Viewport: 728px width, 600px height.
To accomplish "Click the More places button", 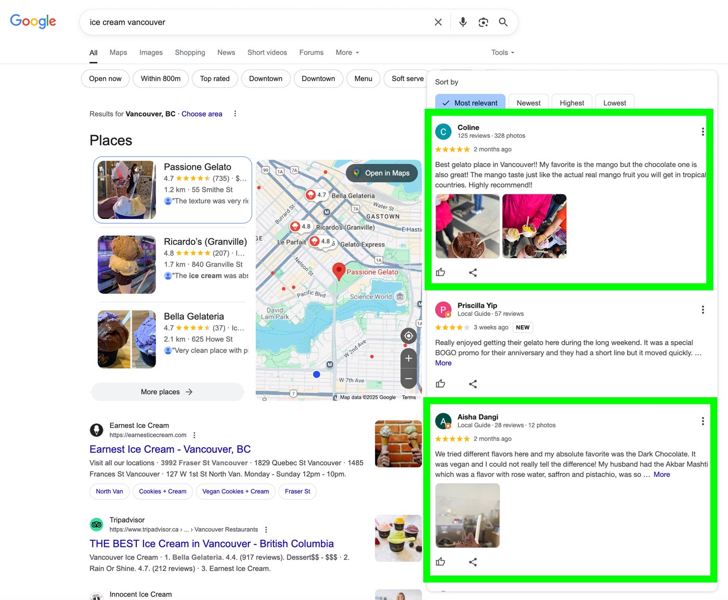I will click(167, 392).
